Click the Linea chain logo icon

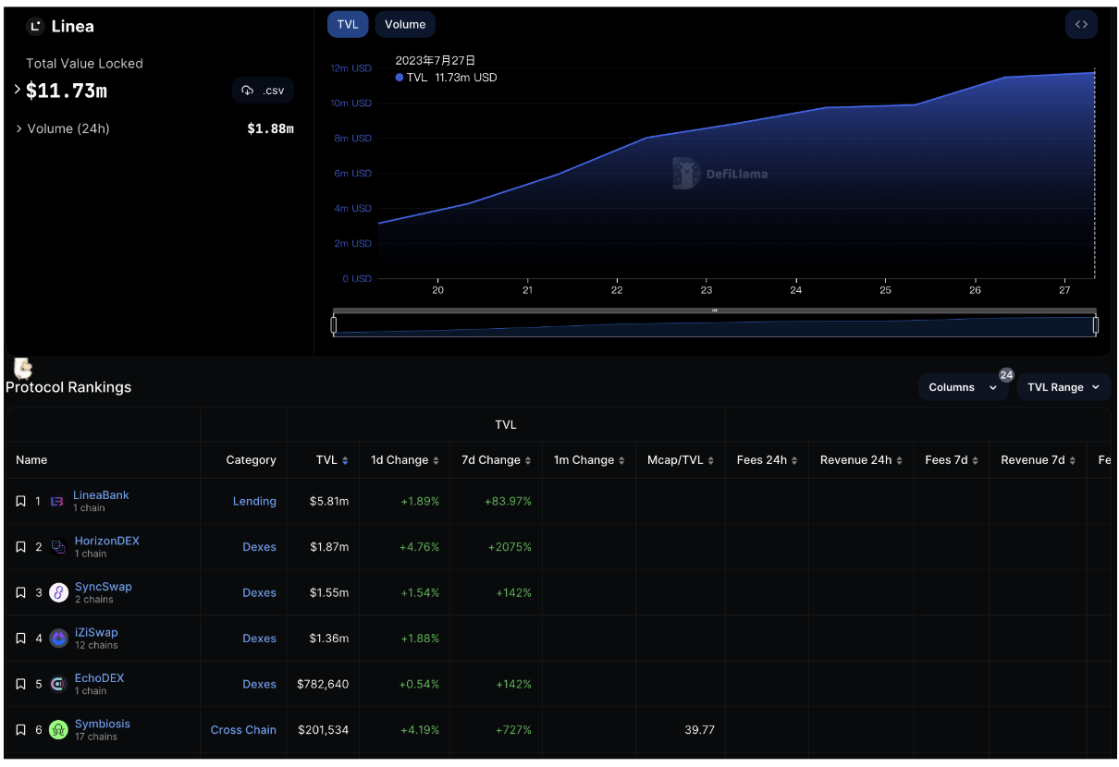[x=36, y=27]
